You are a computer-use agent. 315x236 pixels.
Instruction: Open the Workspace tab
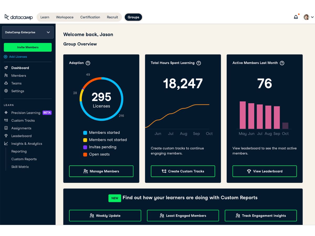65,17
